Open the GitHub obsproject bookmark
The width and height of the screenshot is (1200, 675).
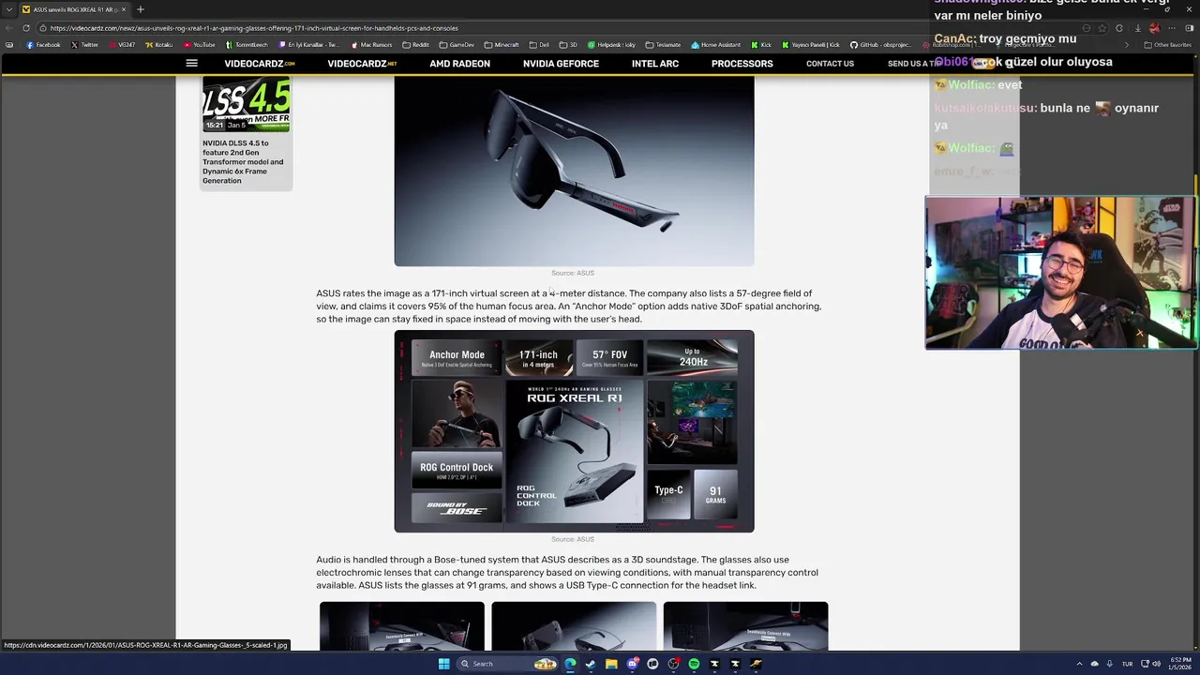pyautogui.click(x=880, y=45)
